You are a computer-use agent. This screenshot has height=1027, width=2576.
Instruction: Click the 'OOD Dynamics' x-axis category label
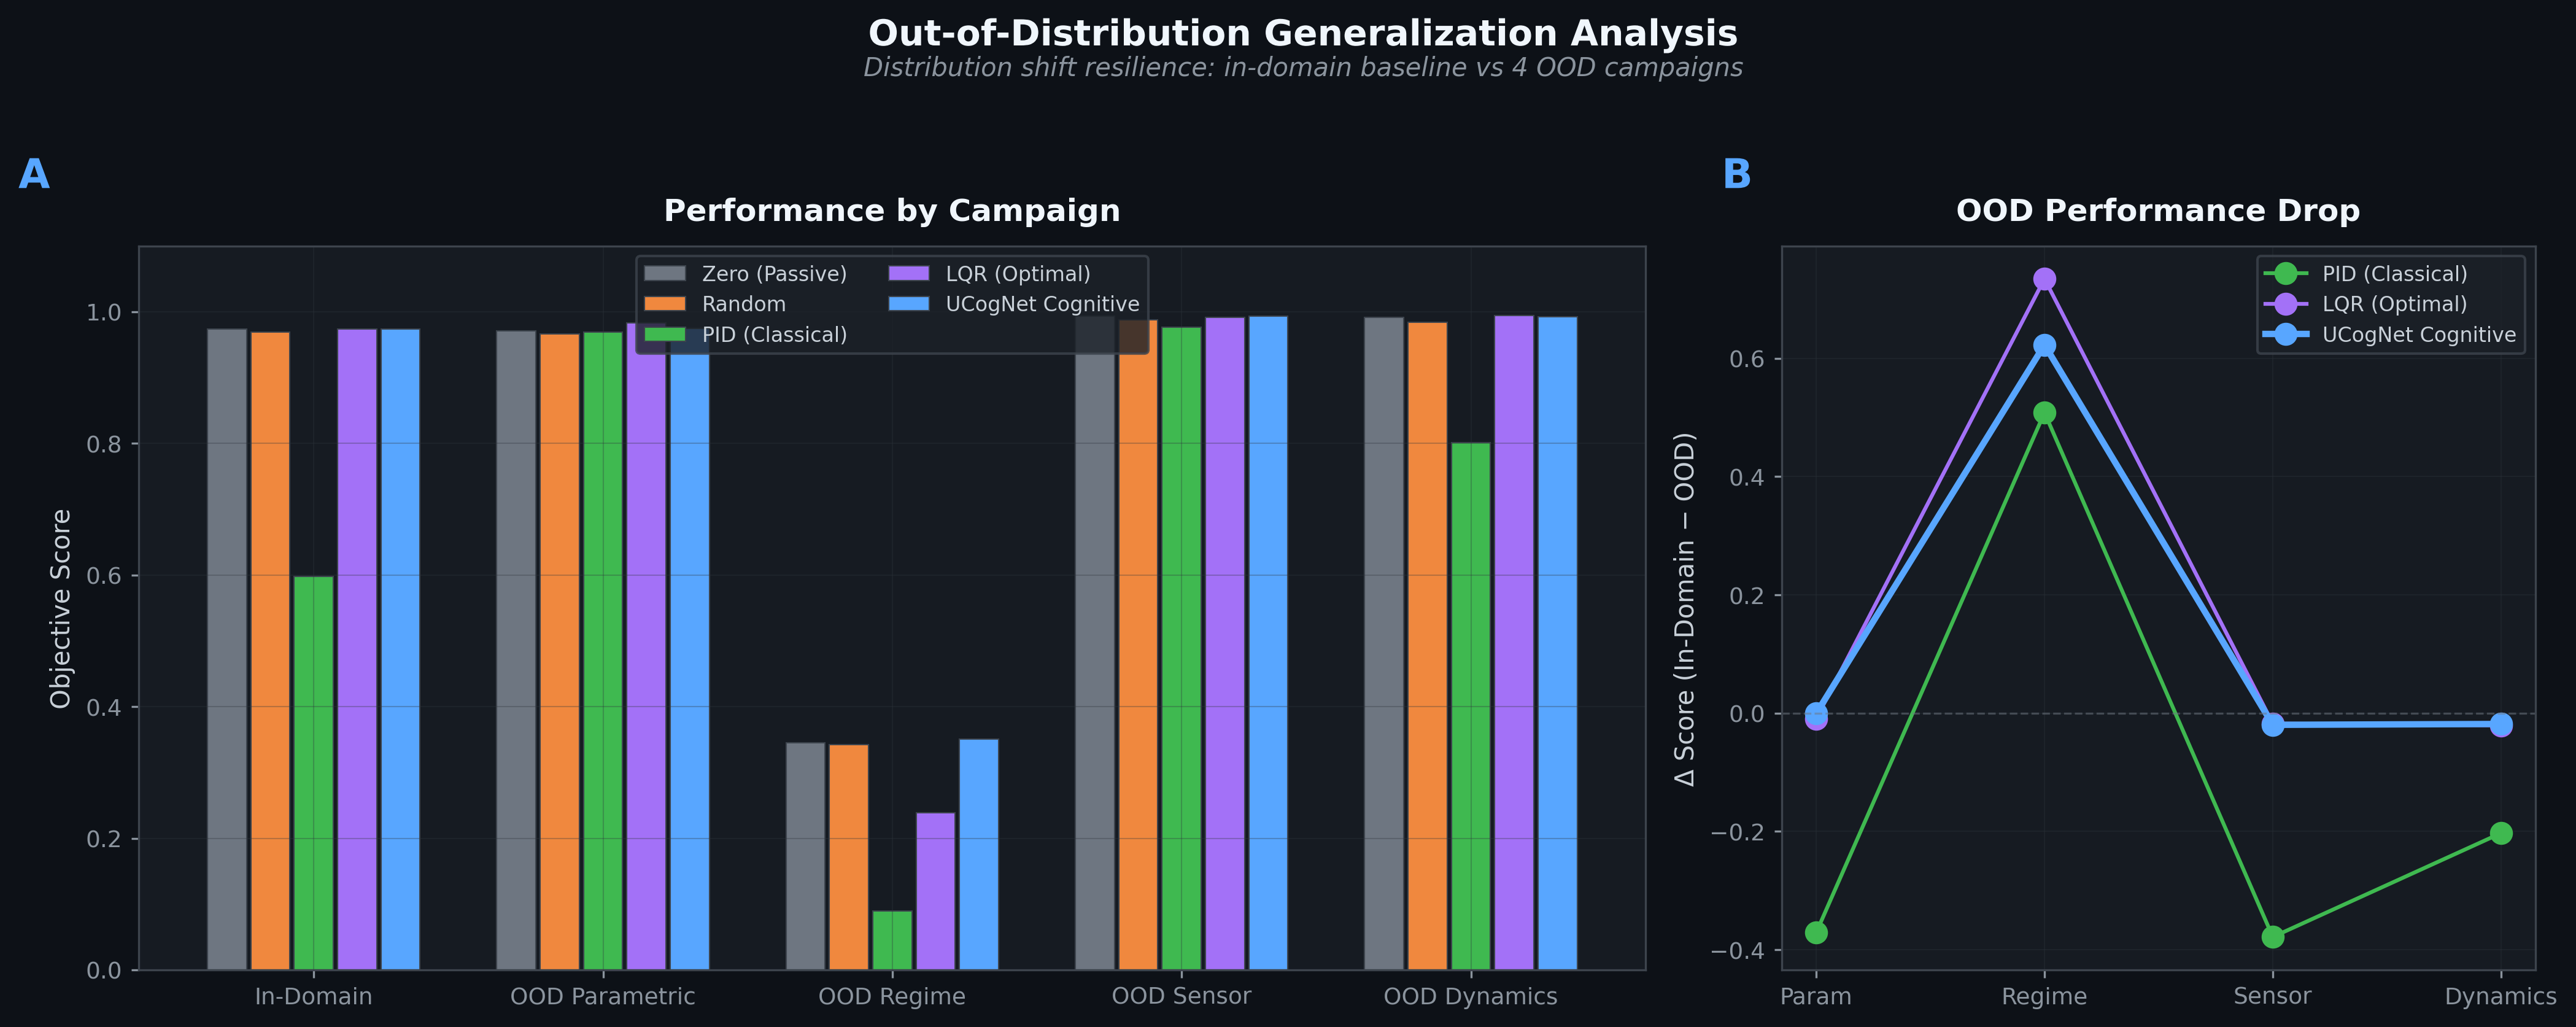pyautogui.click(x=1470, y=997)
